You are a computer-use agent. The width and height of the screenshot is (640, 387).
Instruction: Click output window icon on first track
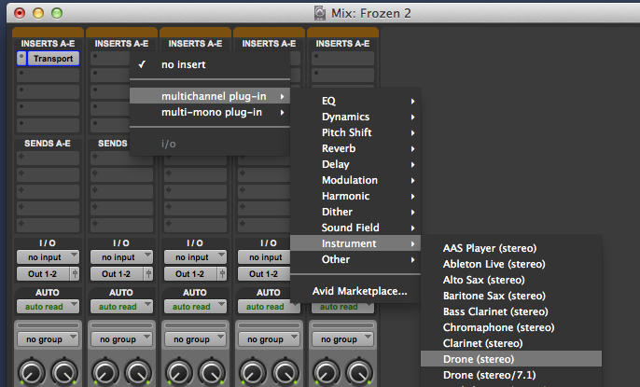click(75, 274)
